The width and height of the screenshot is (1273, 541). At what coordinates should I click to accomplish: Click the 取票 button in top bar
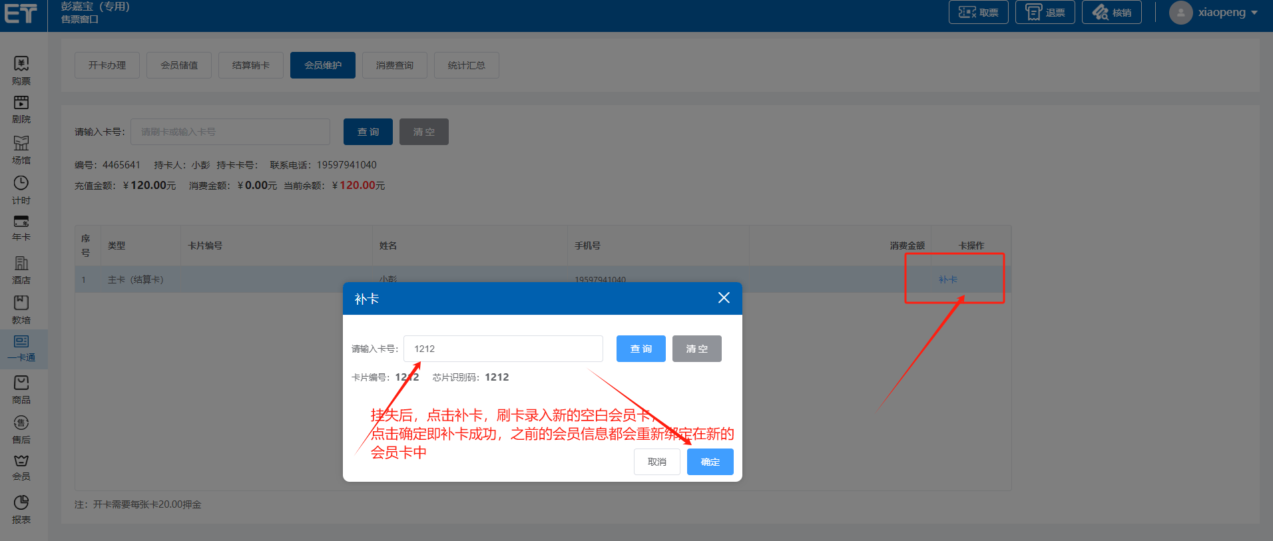click(978, 13)
